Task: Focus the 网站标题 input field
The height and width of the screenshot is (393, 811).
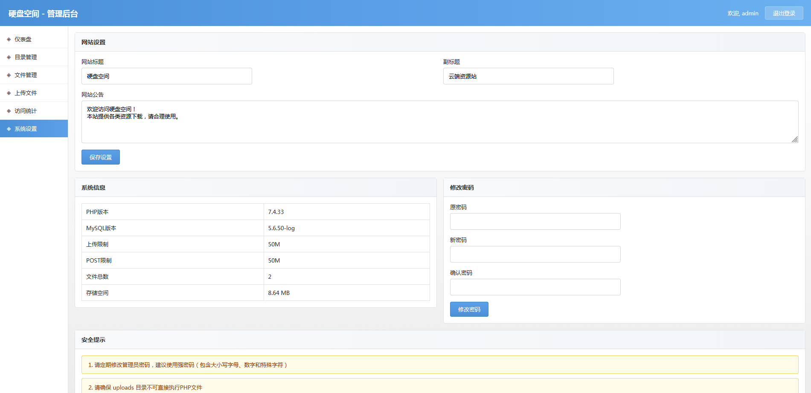Action: [166, 76]
